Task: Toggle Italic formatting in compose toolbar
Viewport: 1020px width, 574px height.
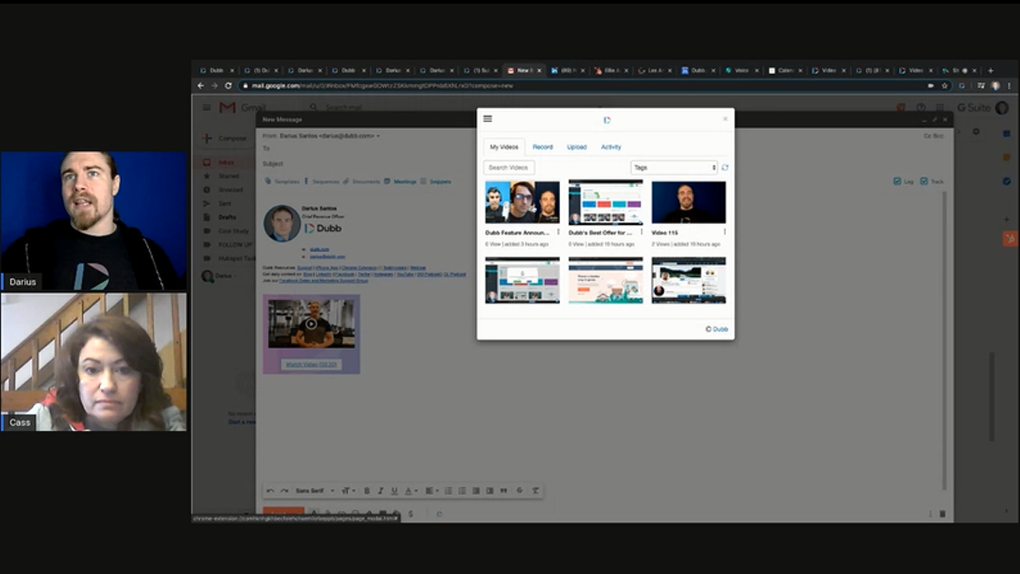Action: pos(380,491)
